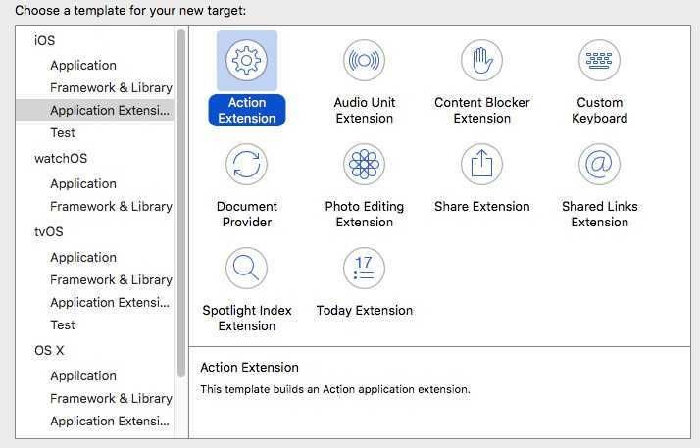Image resolution: width=700 pixels, height=448 pixels.
Task: Select the Shared Links Extension @ icon
Action: tap(600, 165)
